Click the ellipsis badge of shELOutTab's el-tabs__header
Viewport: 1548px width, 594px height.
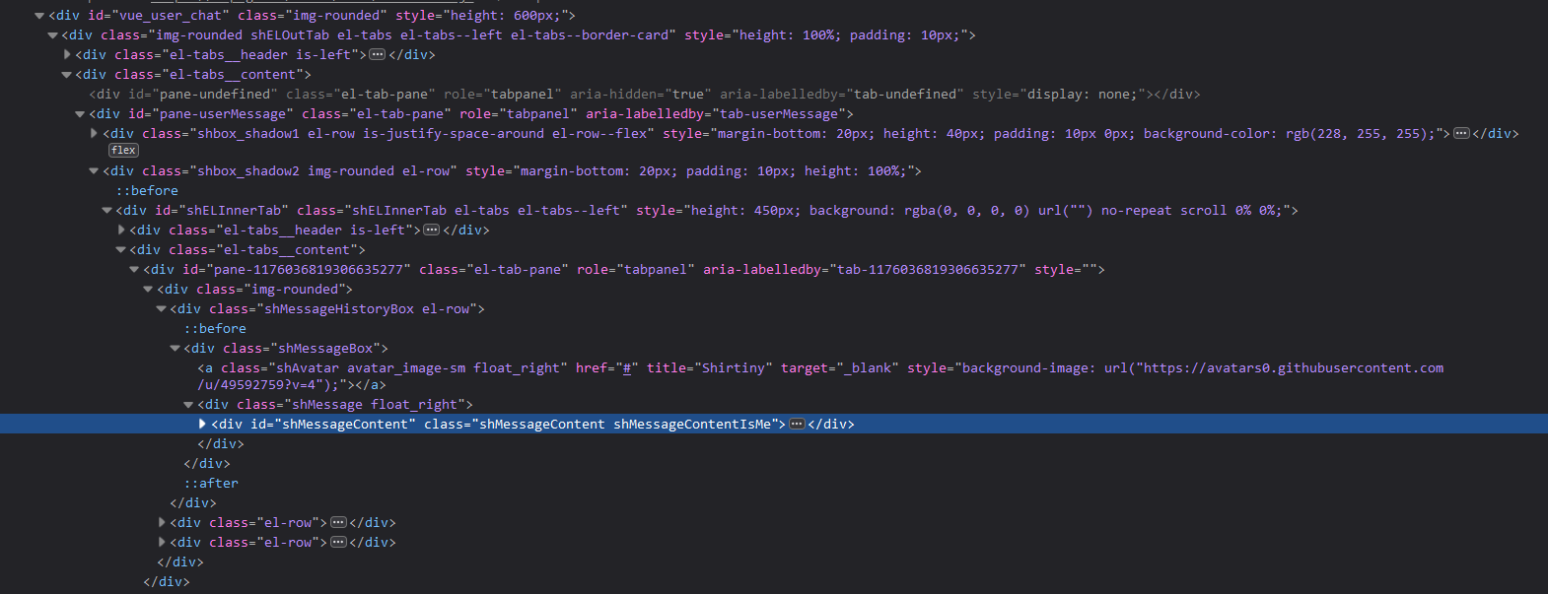pos(377,55)
